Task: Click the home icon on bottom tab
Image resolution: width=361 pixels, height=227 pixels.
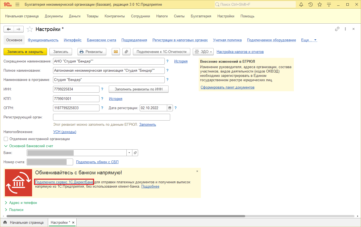Action: click(x=5, y=222)
